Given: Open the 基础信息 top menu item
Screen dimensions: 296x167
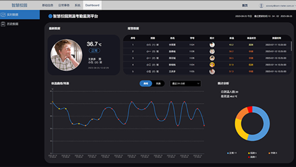Looking at the screenshot, I should pyautogui.click(x=48, y=5).
